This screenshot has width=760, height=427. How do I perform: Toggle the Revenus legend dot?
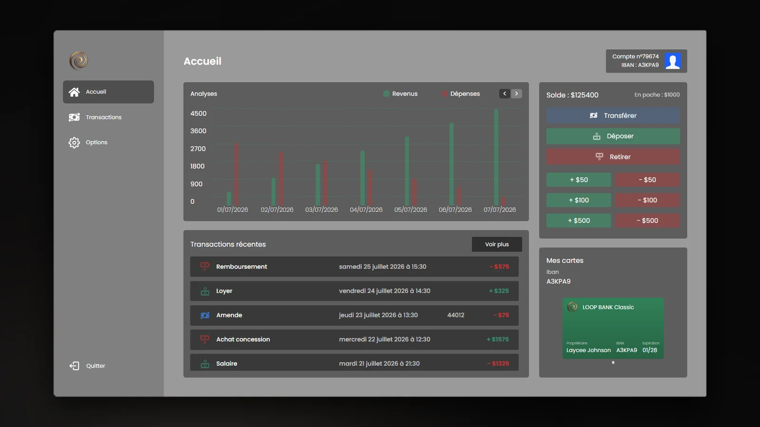pyautogui.click(x=386, y=93)
